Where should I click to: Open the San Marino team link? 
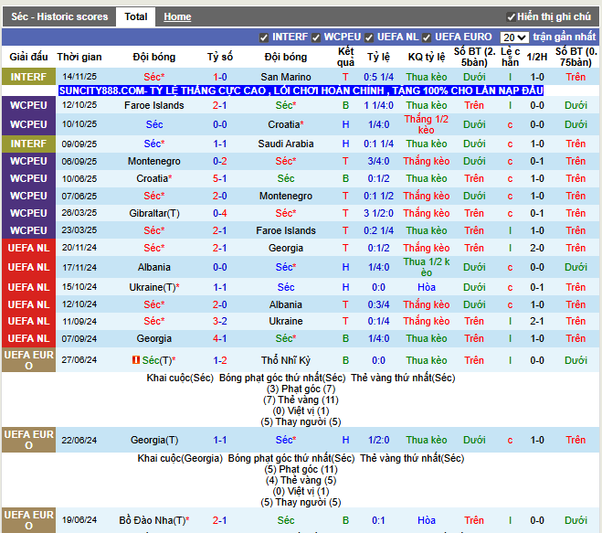(x=285, y=78)
